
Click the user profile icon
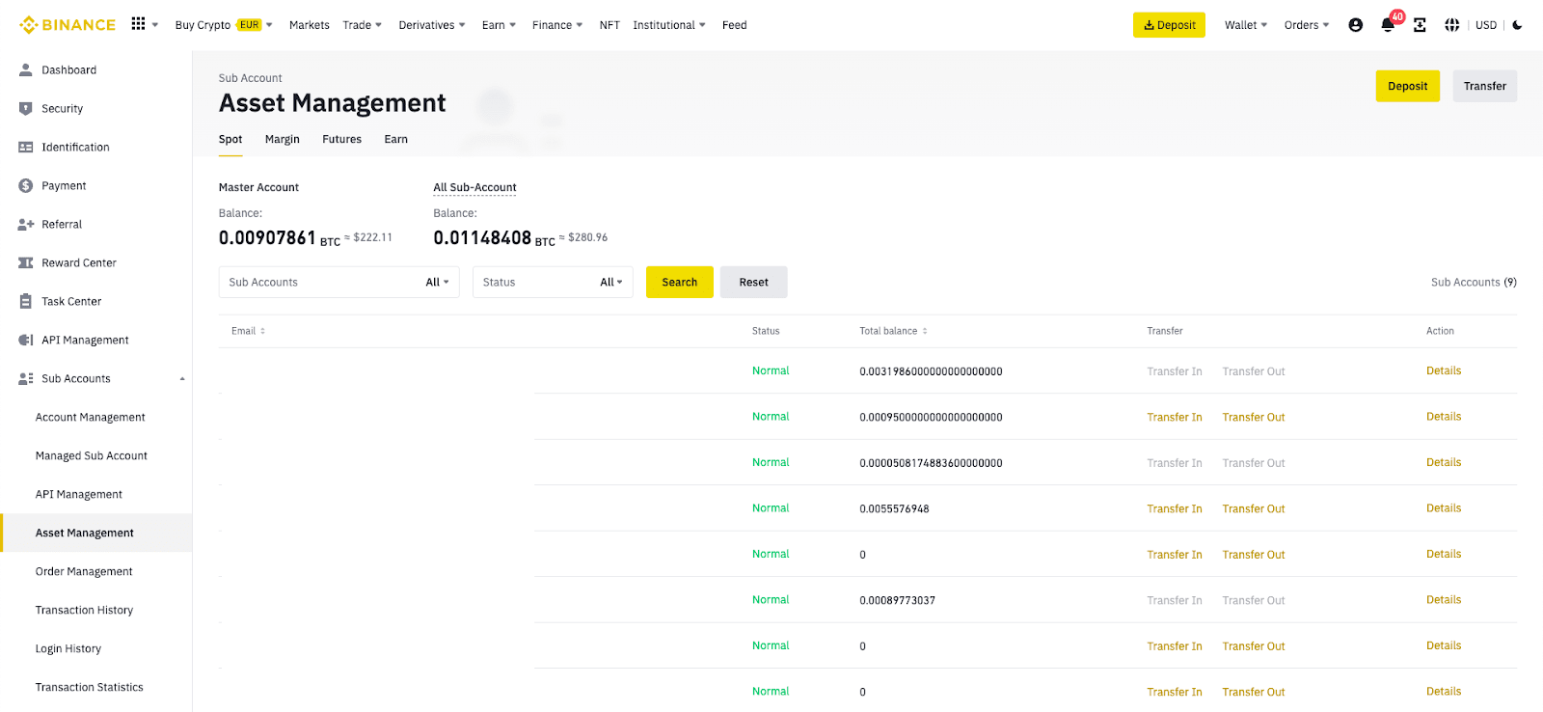[1355, 25]
